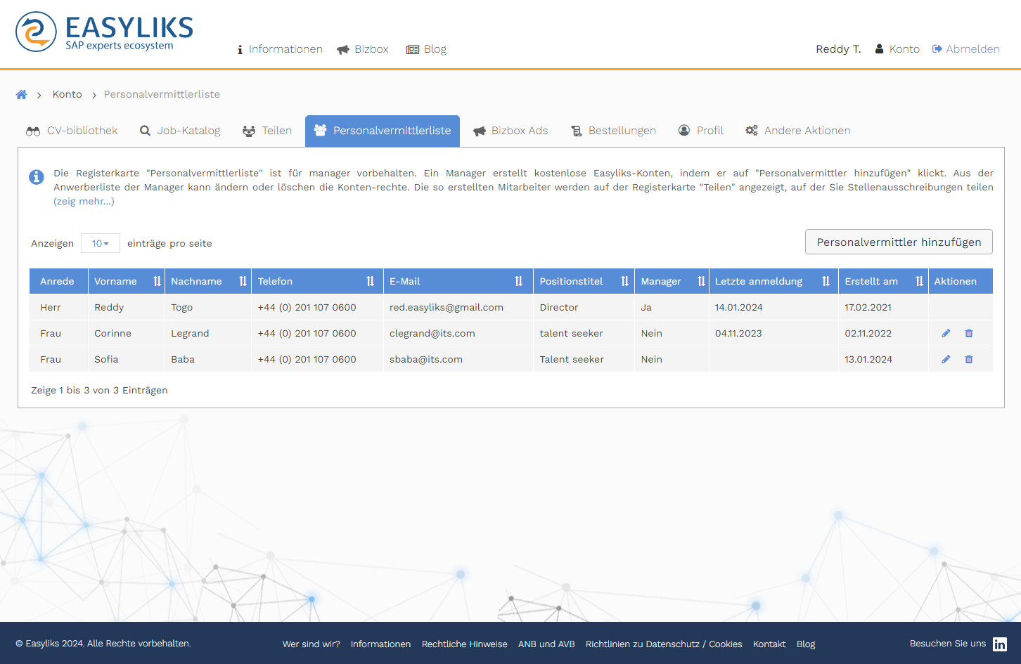Viewport: 1021px width, 664px height.
Task: Click the home icon in breadcrumb
Action: [x=22, y=95]
